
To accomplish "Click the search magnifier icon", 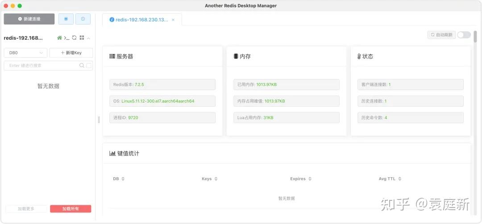I will pos(82,66).
